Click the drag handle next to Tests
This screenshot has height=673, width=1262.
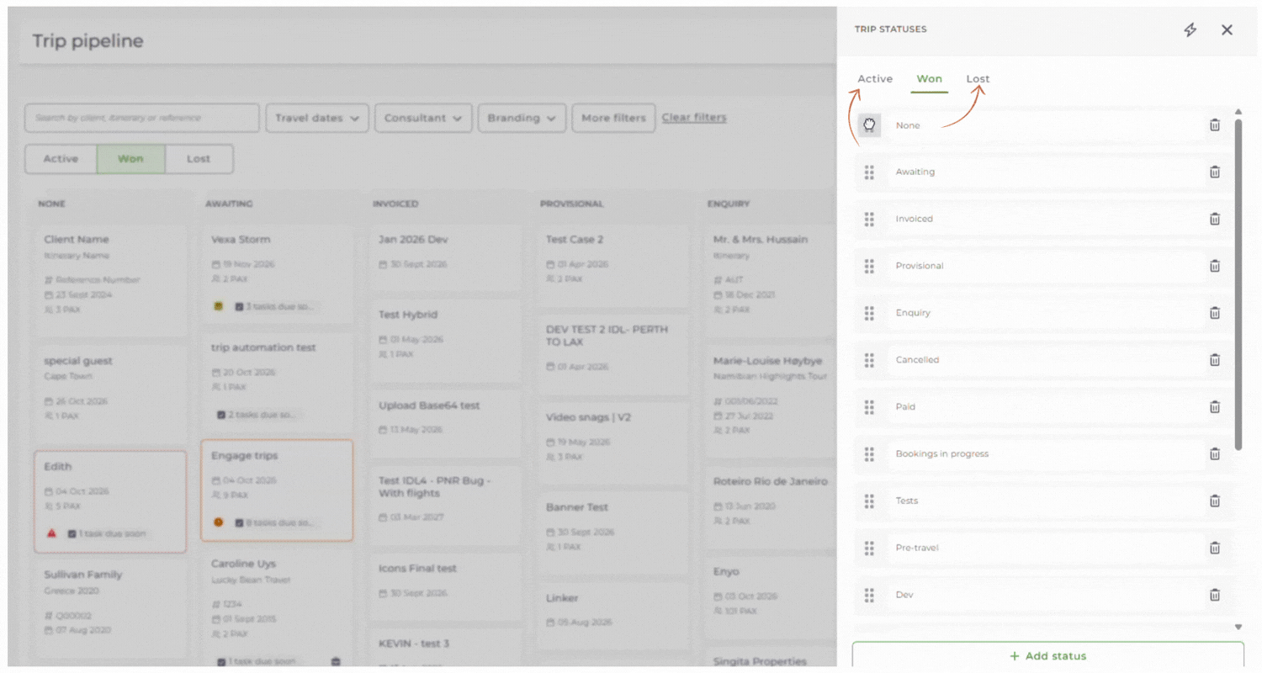[x=869, y=501]
